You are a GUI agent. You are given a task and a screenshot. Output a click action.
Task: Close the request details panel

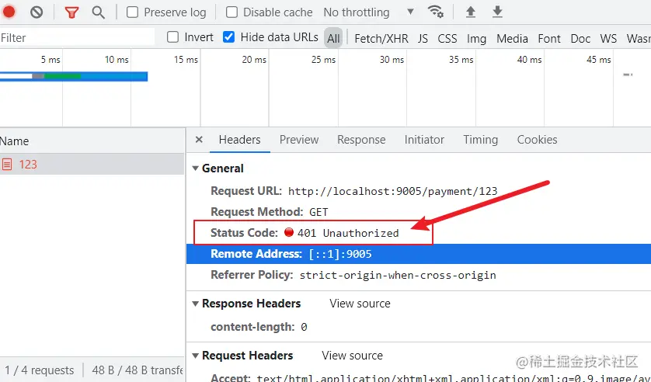pos(199,140)
